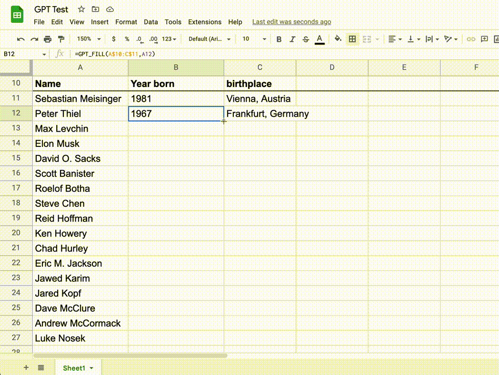
Task: Star this GPT Test document
Action: point(81,9)
